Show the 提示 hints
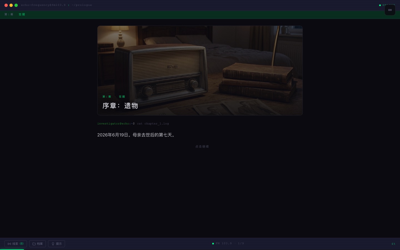The image size is (400, 250). coord(57,244)
